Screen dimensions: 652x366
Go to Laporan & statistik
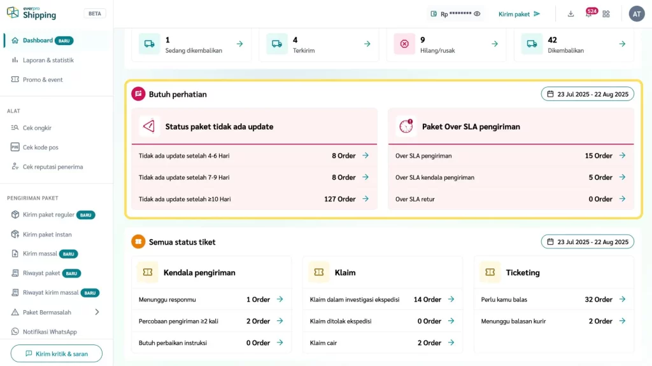(x=48, y=60)
